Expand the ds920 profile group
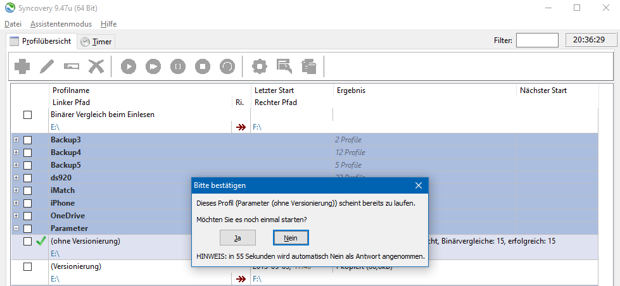Viewport: 620px width, 286px height. 15,178
